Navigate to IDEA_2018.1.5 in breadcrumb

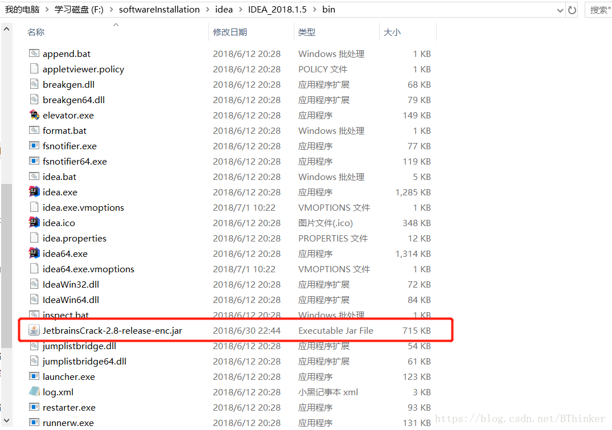click(x=277, y=9)
